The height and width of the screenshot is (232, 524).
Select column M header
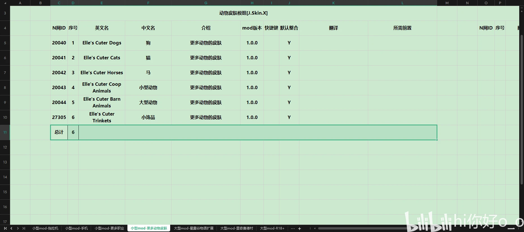tap(447, 3)
